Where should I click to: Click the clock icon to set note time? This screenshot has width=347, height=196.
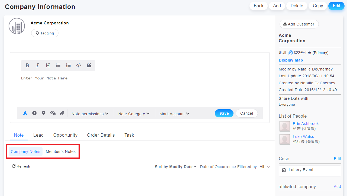(34, 113)
